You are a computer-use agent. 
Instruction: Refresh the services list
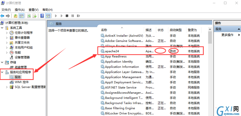[29, 16]
